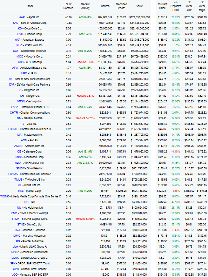Open the MDLZ Mondelez ticker link
This screenshot has width=208, height=277.
(15, 252)
